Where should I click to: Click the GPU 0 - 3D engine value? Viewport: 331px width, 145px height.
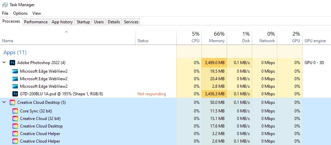[314, 63]
